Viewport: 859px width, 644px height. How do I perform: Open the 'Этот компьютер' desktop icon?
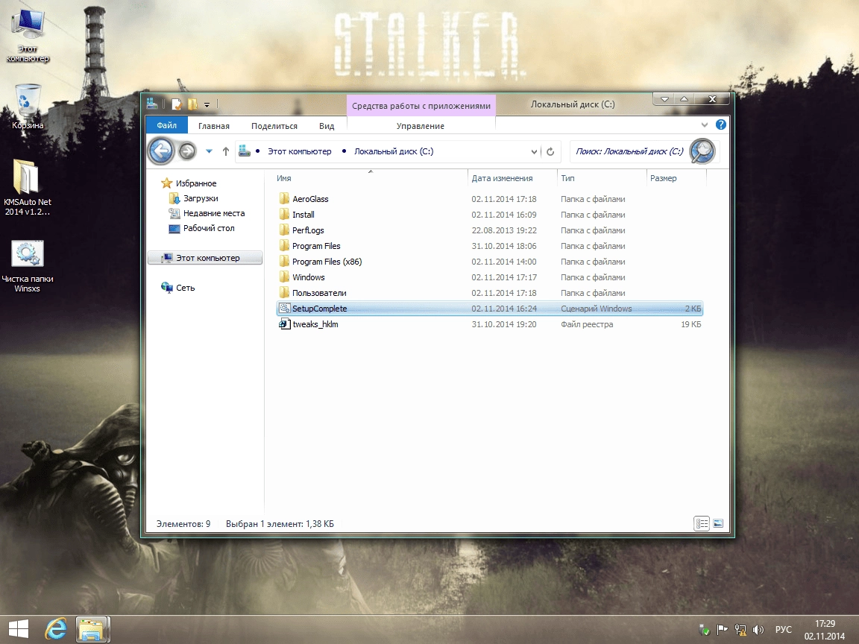[28, 35]
